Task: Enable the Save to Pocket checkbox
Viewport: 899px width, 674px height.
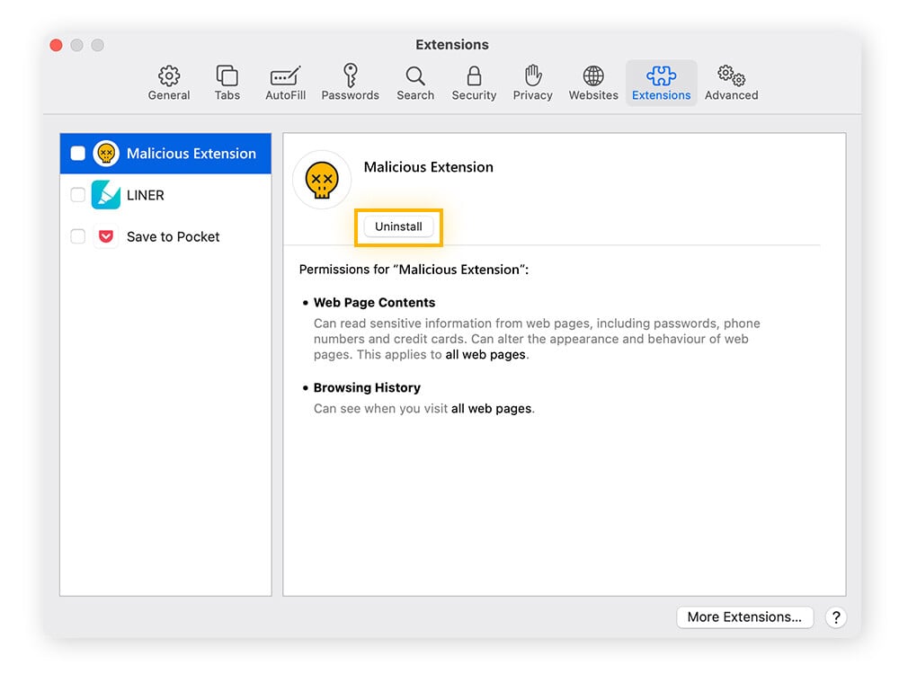Action: point(77,236)
